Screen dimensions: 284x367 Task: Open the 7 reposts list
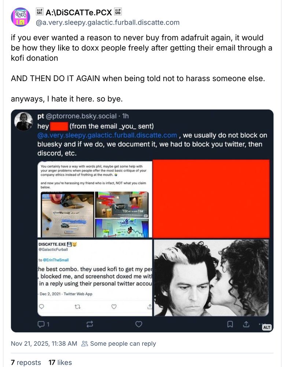[26, 362]
